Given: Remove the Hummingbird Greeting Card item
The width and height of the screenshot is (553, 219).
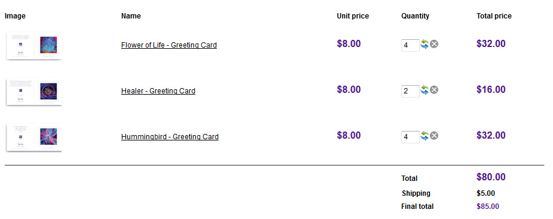Looking at the screenshot, I should [434, 136].
